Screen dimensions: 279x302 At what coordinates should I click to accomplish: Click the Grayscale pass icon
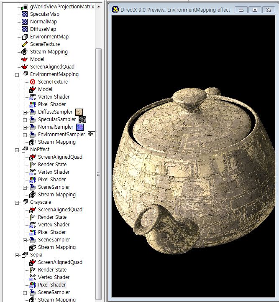click(x=25, y=202)
